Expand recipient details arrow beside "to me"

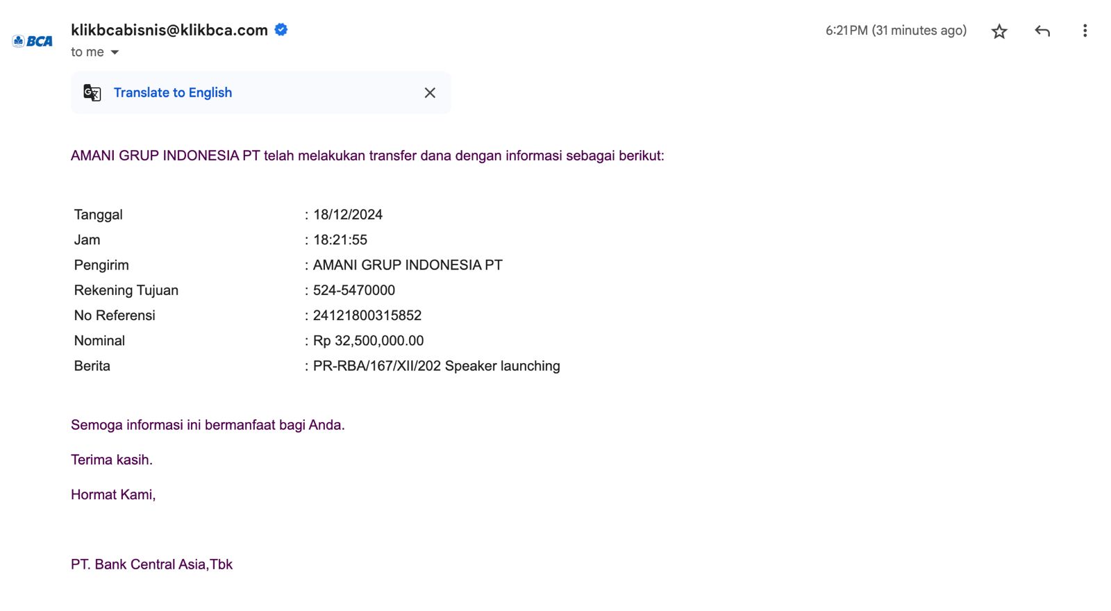point(115,52)
